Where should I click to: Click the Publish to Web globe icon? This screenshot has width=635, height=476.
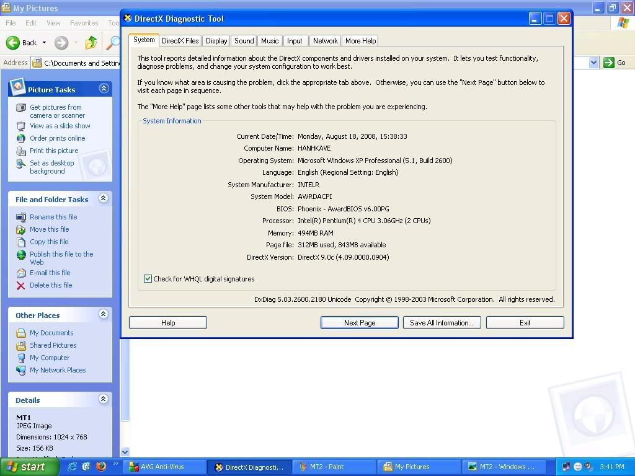21,255
